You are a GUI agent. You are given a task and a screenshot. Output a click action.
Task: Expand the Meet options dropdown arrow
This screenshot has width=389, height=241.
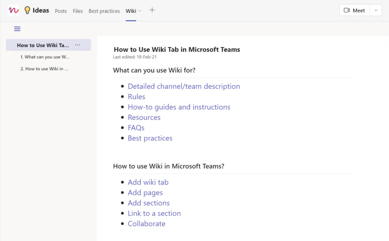pyautogui.click(x=376, y=10)
